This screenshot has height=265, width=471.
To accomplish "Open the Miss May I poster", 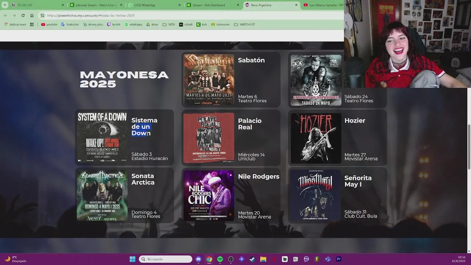I will coord(316,195).
